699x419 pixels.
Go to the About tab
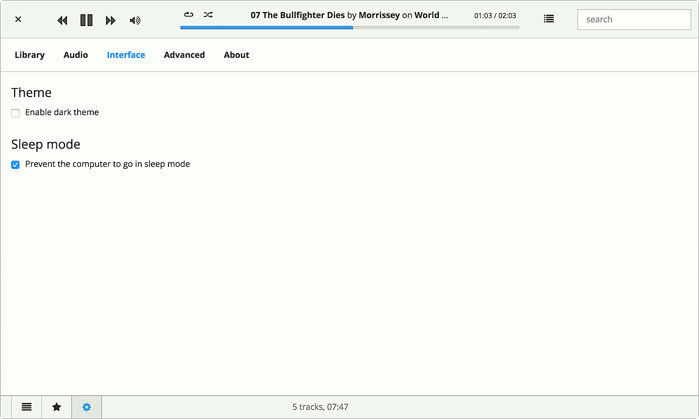coord(236,55)
